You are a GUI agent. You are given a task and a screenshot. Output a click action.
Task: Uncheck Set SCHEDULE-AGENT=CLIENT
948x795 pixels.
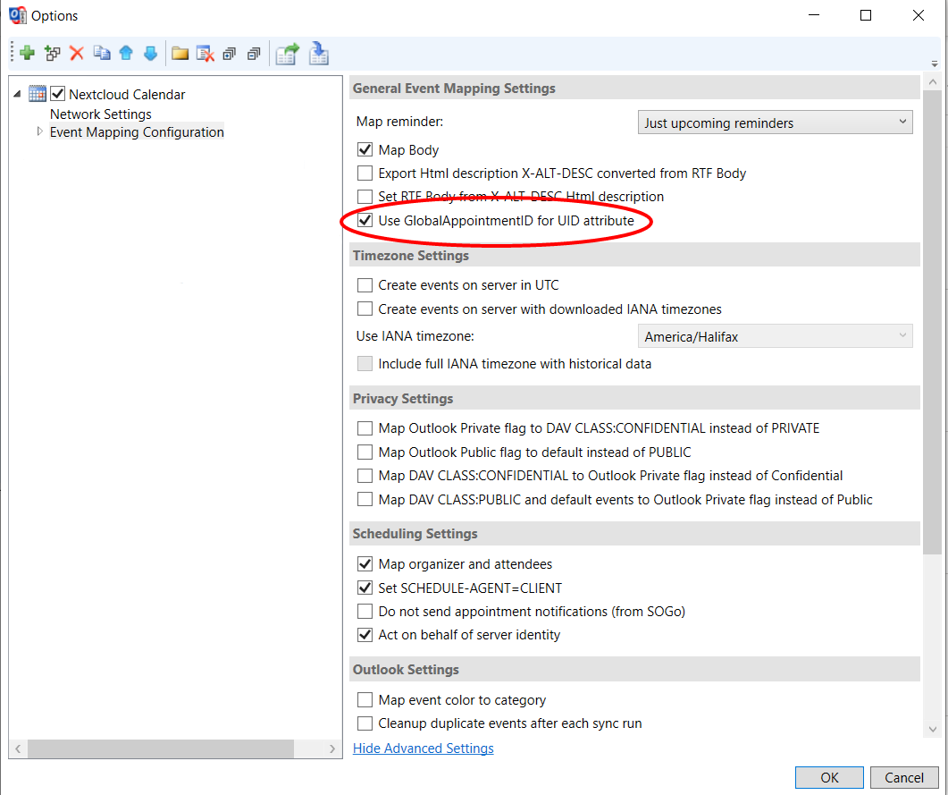(x=365, y=588)
